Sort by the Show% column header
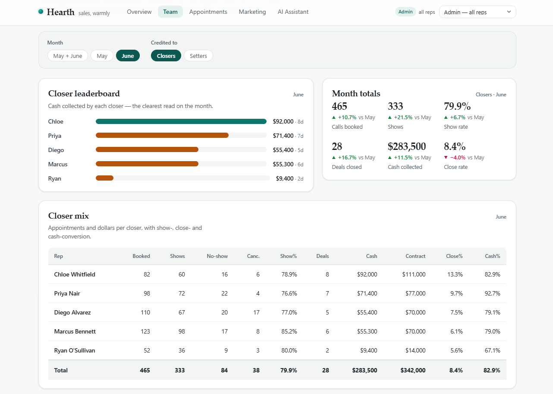Screen dimensions: 553x394 (289, 256)
